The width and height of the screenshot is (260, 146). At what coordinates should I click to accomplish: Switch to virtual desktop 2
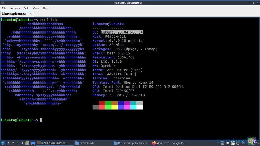pos(13,143)
